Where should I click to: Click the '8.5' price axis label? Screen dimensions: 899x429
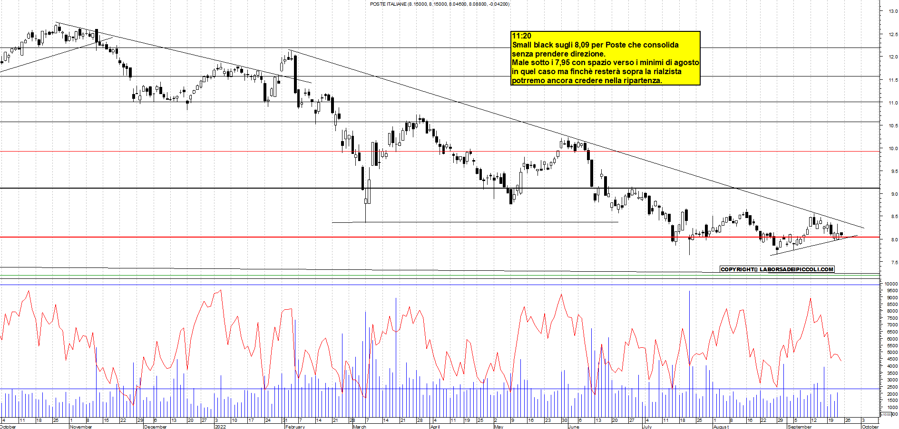click(894, 217)
